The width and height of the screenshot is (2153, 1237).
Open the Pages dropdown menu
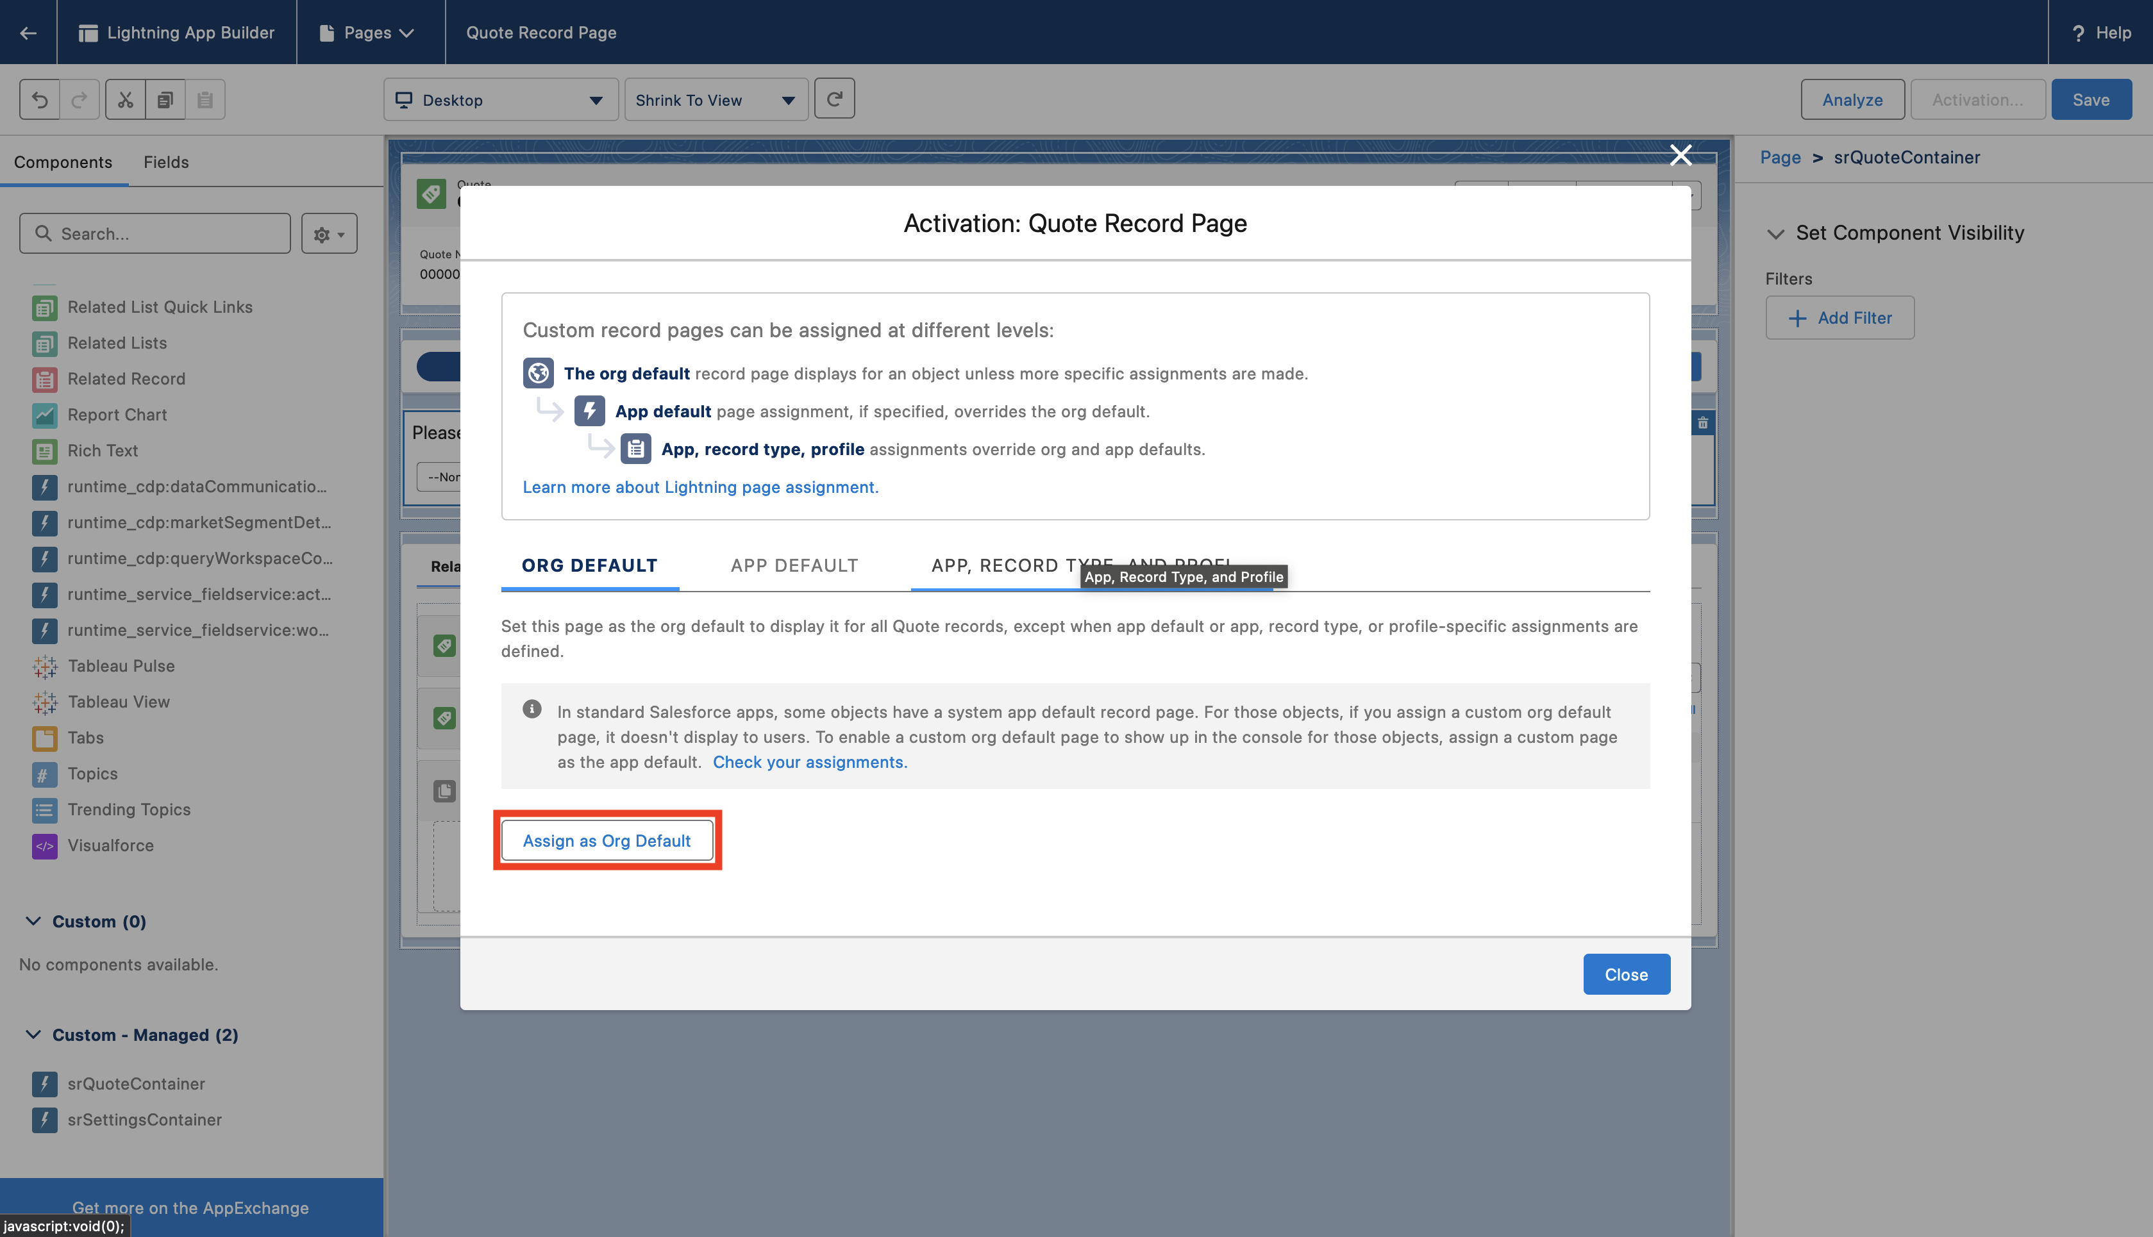point(368,32)
